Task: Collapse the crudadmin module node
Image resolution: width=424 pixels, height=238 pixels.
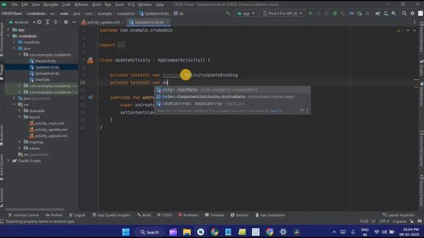Action: click(9, 36)
